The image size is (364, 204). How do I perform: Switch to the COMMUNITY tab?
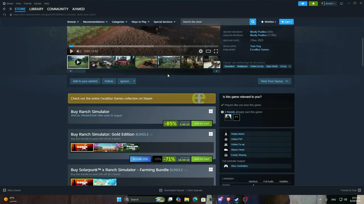coord(58,9)
